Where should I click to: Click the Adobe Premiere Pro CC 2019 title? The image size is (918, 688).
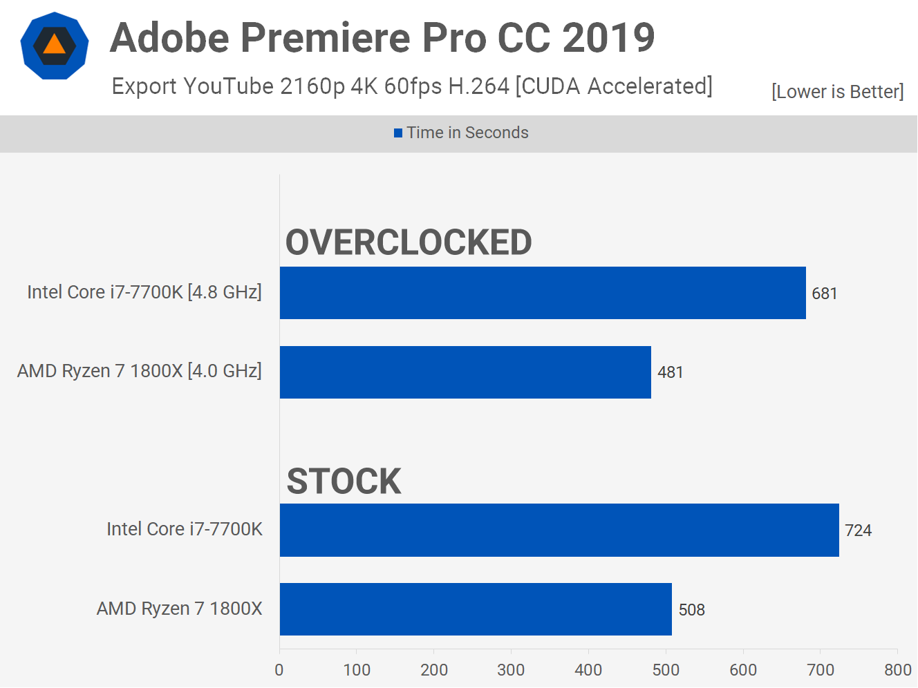click(382, 37)
